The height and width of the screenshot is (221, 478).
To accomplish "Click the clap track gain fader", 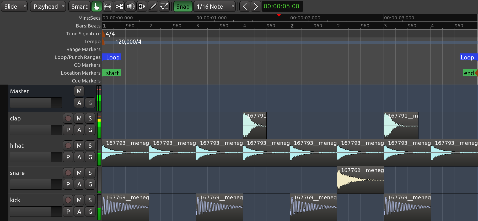I will point(36,130).
